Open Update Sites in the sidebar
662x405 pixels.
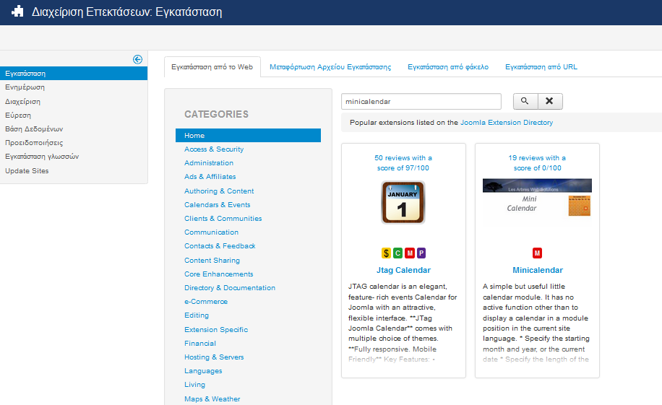tap(27, 171)
